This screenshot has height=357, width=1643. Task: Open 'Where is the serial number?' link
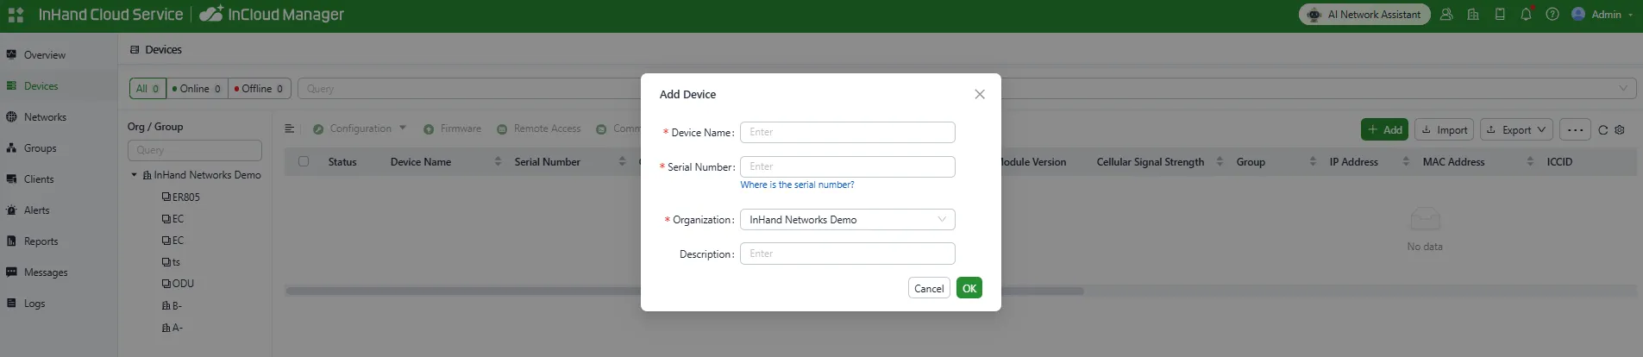797,185
